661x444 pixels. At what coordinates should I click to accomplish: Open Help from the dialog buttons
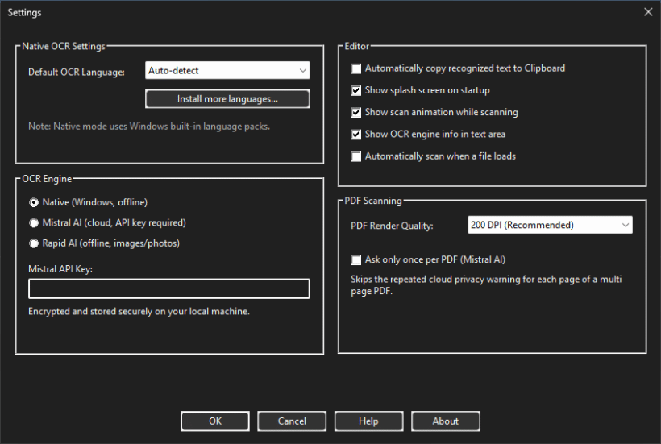368,421
